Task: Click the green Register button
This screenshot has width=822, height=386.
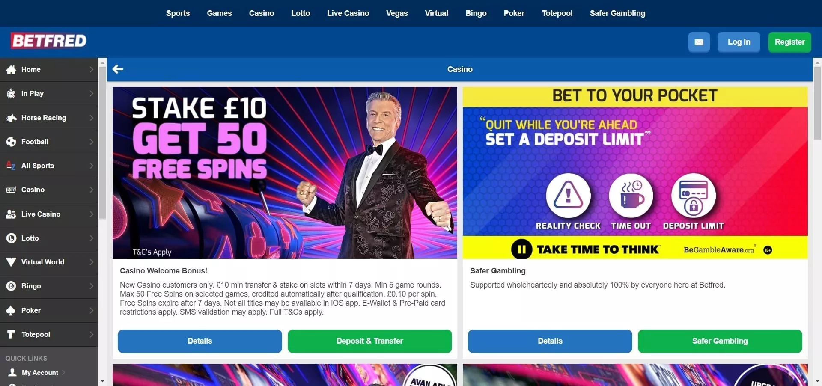Action: point(789,42)
